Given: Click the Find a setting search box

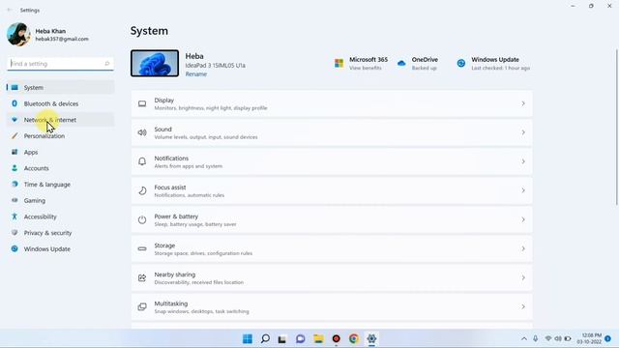Looking at the screenshot, I should [x=60, y=64].
